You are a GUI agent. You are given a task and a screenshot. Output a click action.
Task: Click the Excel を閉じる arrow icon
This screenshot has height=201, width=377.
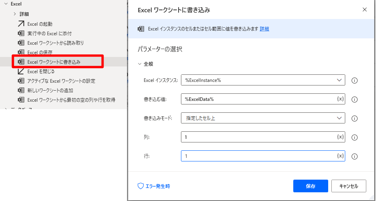click(x=21, y=71)
